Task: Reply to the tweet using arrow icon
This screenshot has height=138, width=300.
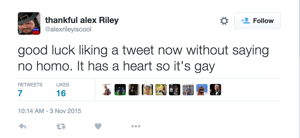Action: [23, 126]
